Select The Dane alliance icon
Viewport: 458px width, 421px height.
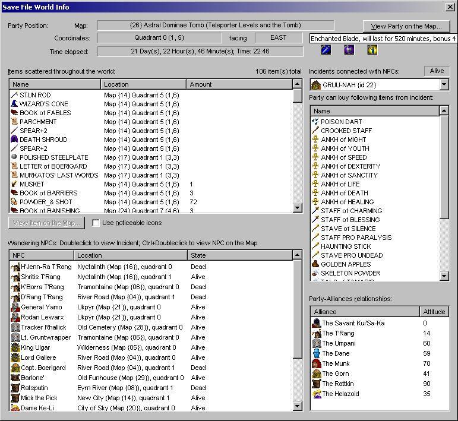[317, 353]
